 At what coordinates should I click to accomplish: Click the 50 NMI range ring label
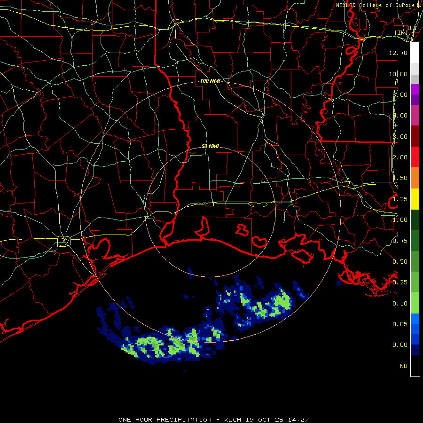[210, 146]
